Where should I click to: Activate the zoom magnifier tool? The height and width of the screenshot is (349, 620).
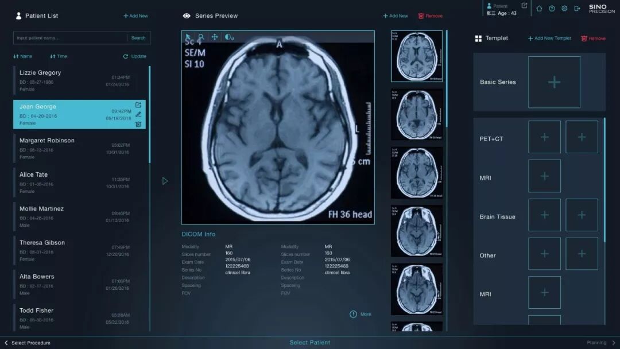pyautogui.click(x=201, y=37)
